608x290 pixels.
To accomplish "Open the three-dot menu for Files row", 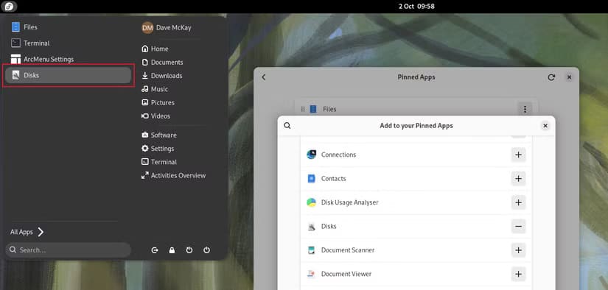I will coord(525,109).
